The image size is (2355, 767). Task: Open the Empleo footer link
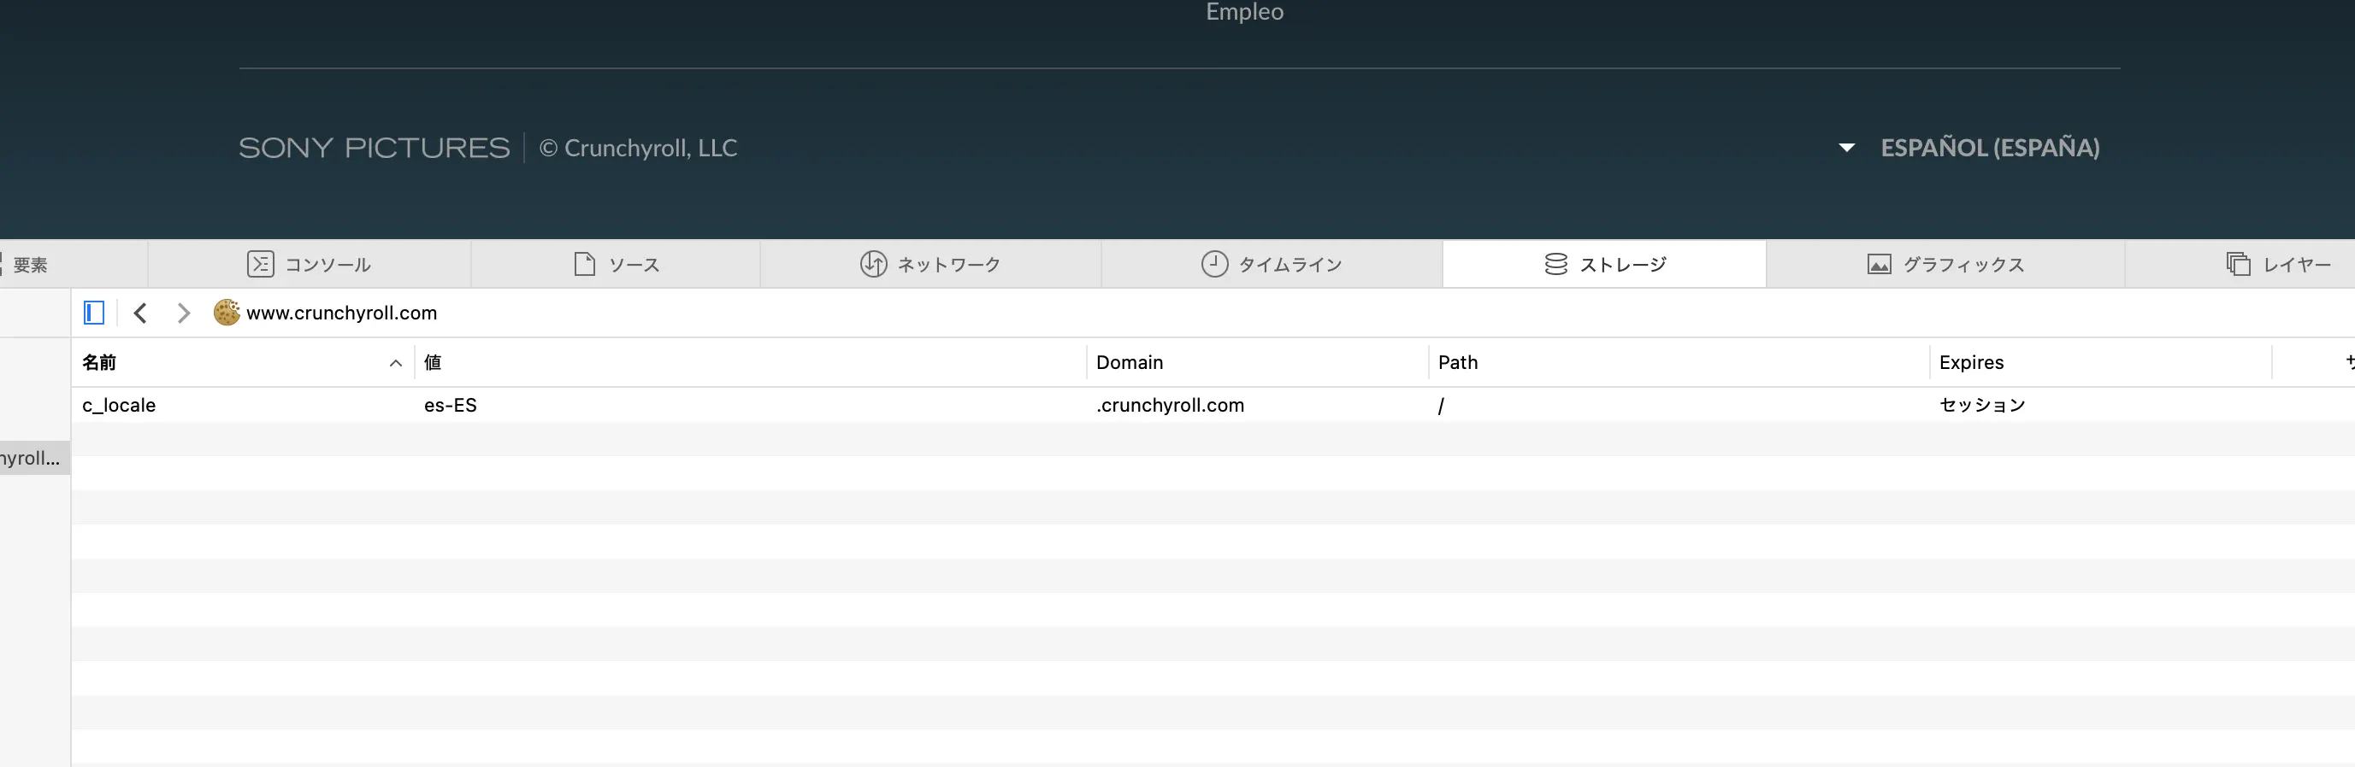coord(1244,12)
